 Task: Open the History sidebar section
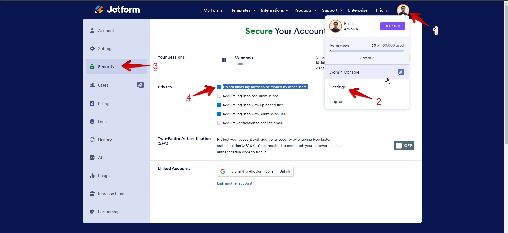(104, 140)
